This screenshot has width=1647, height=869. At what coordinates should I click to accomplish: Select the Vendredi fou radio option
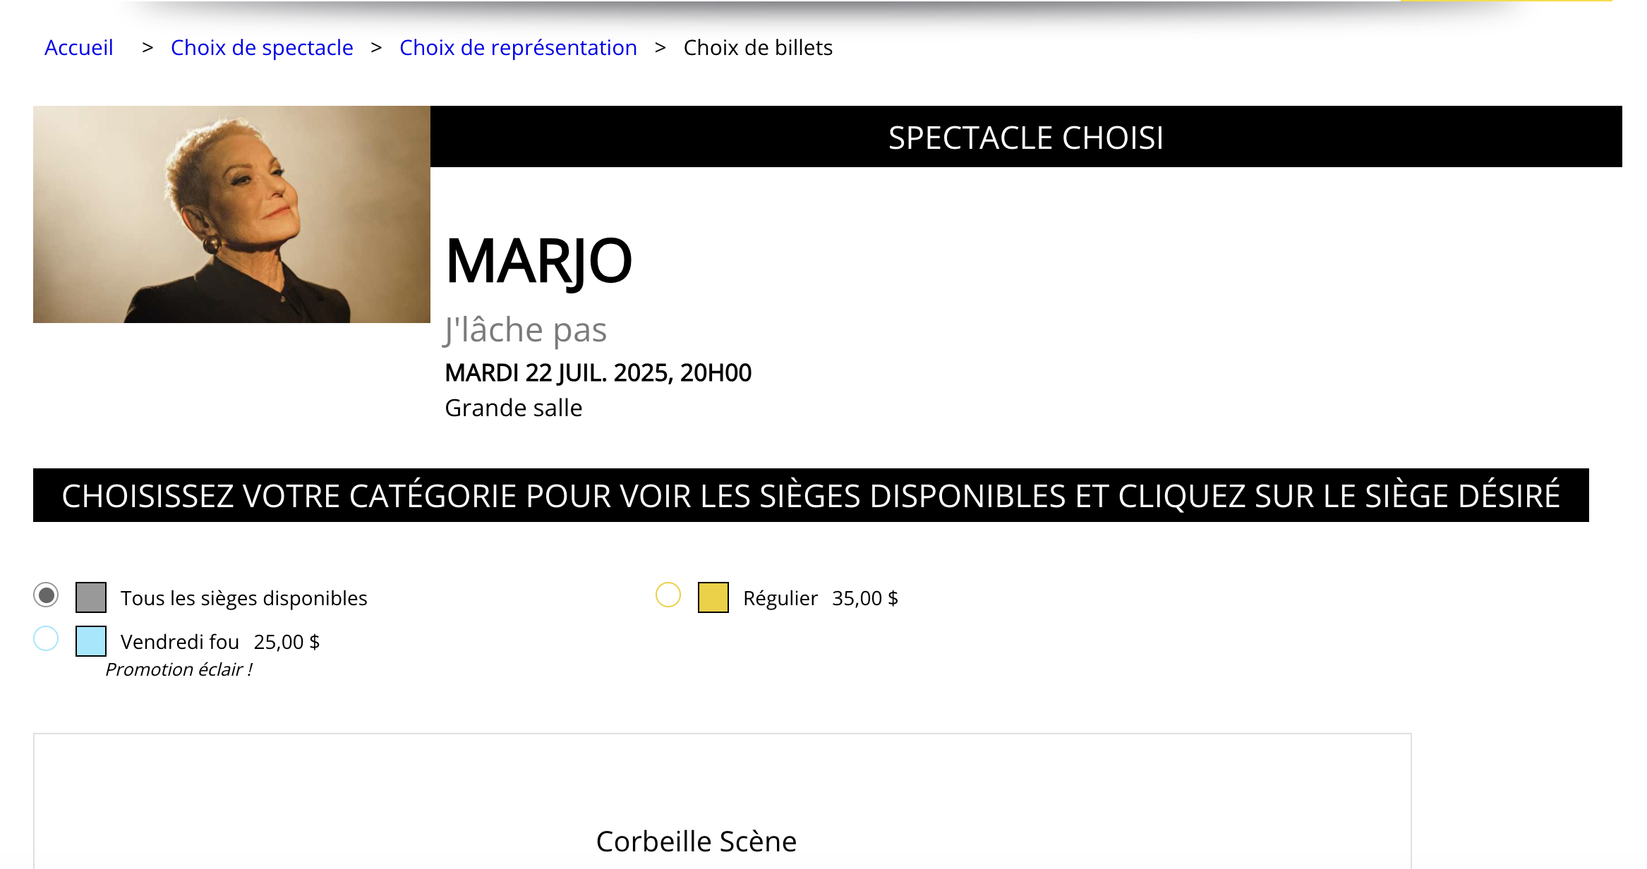click(x=46, y=639)
